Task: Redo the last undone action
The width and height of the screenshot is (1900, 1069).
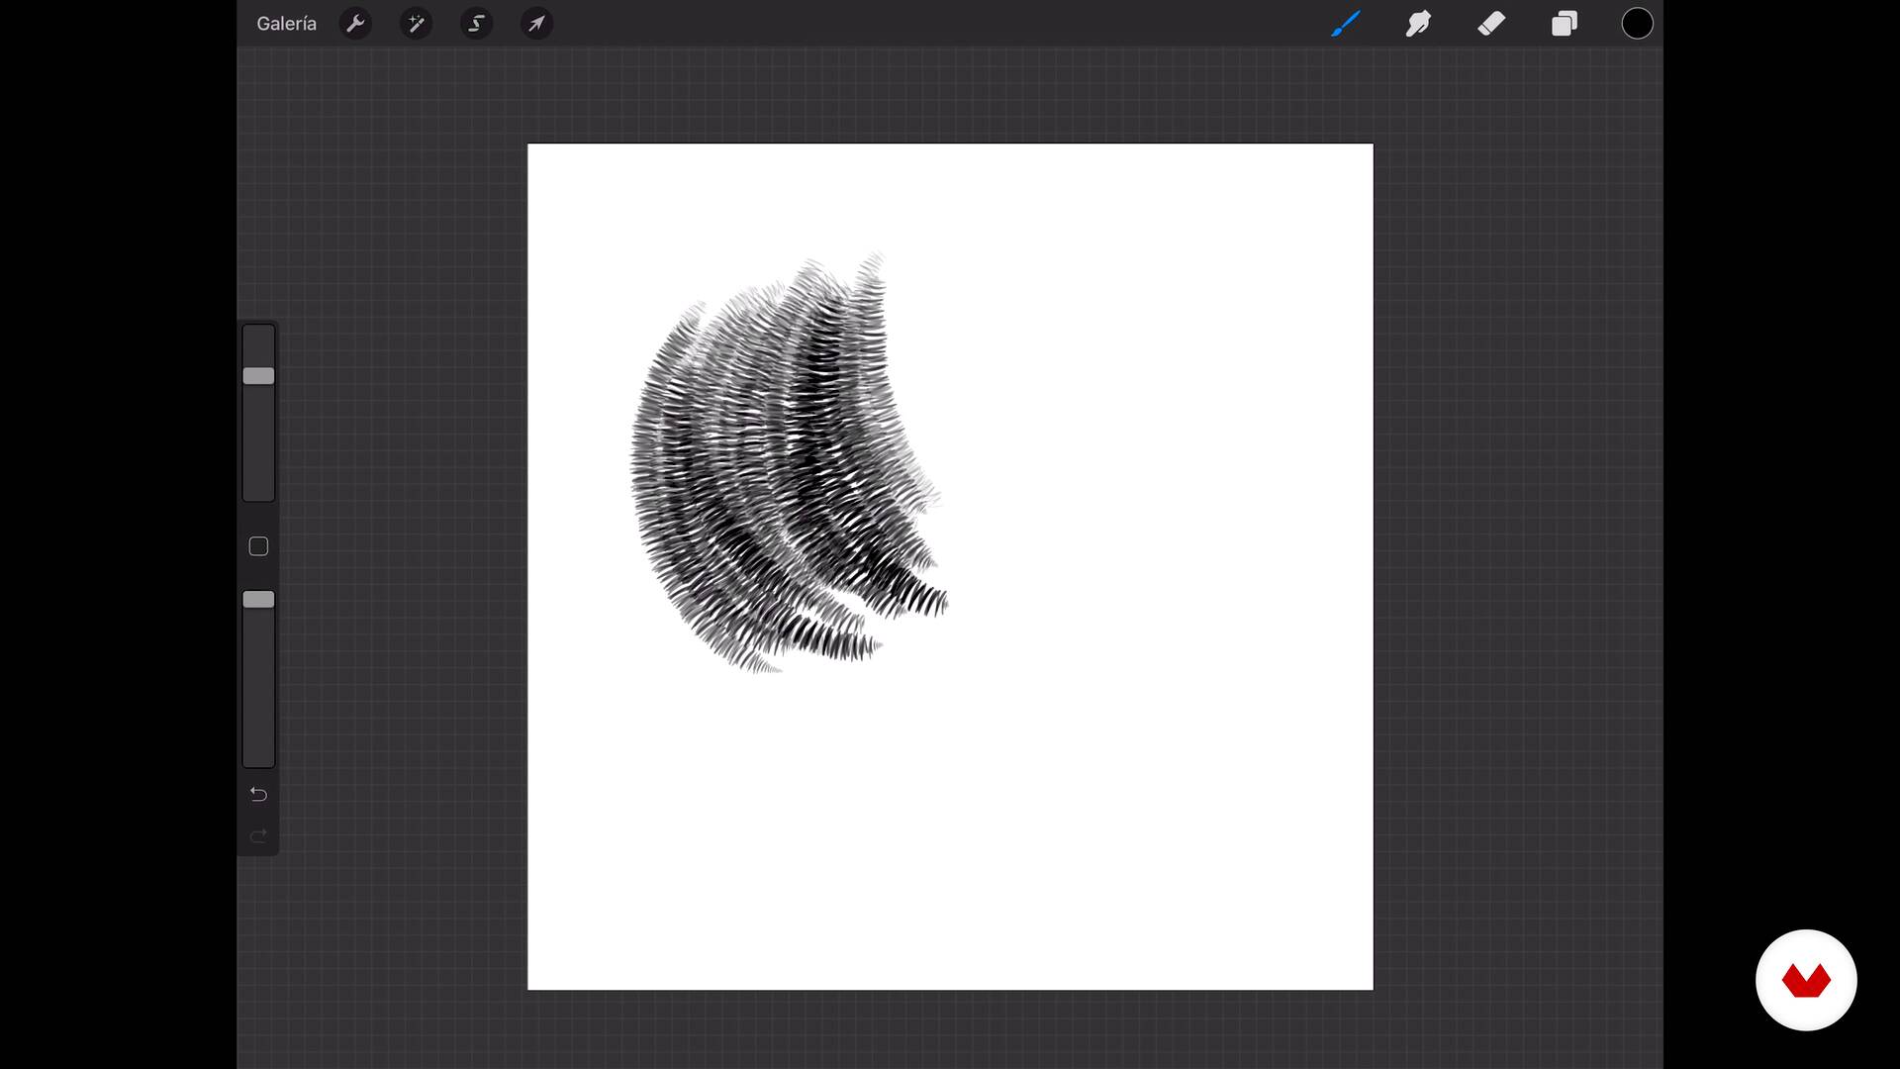Action: (x=258, y=837)
